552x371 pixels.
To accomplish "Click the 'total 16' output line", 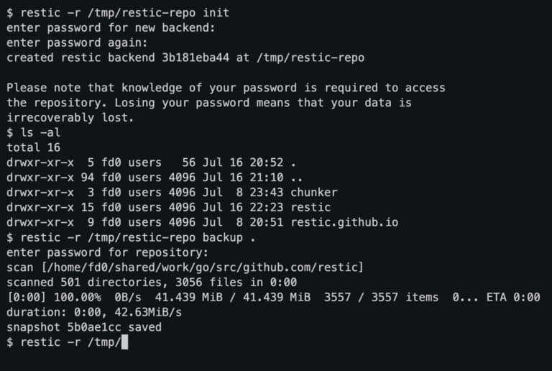I will pos(34,147).
